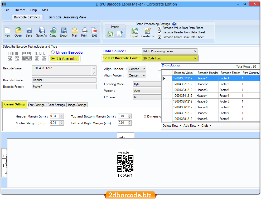Tick the checkbox beside Align Header dropdown
The width and height of the screenshot is (261, 199).
click(x=159, y=69)
